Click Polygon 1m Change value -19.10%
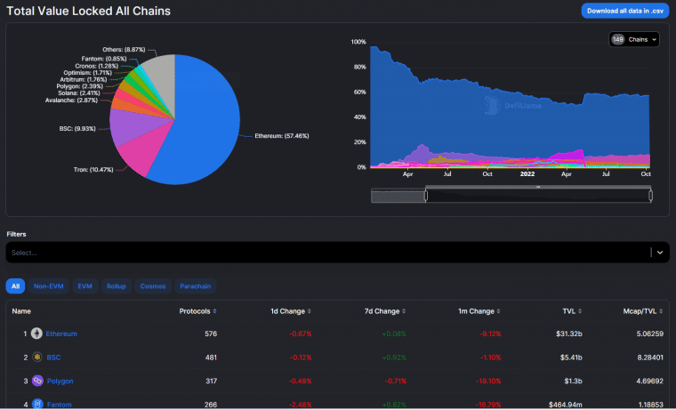Image resolution: width=676 pixels, height=410 pixels. (488, 382)
